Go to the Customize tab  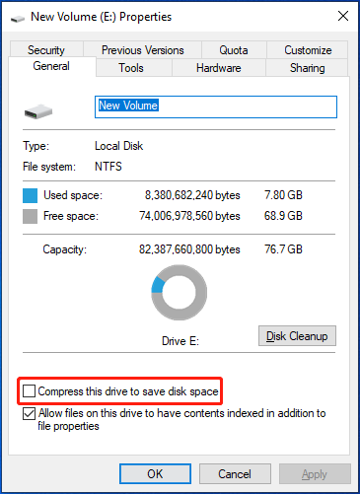click(308, 50)
